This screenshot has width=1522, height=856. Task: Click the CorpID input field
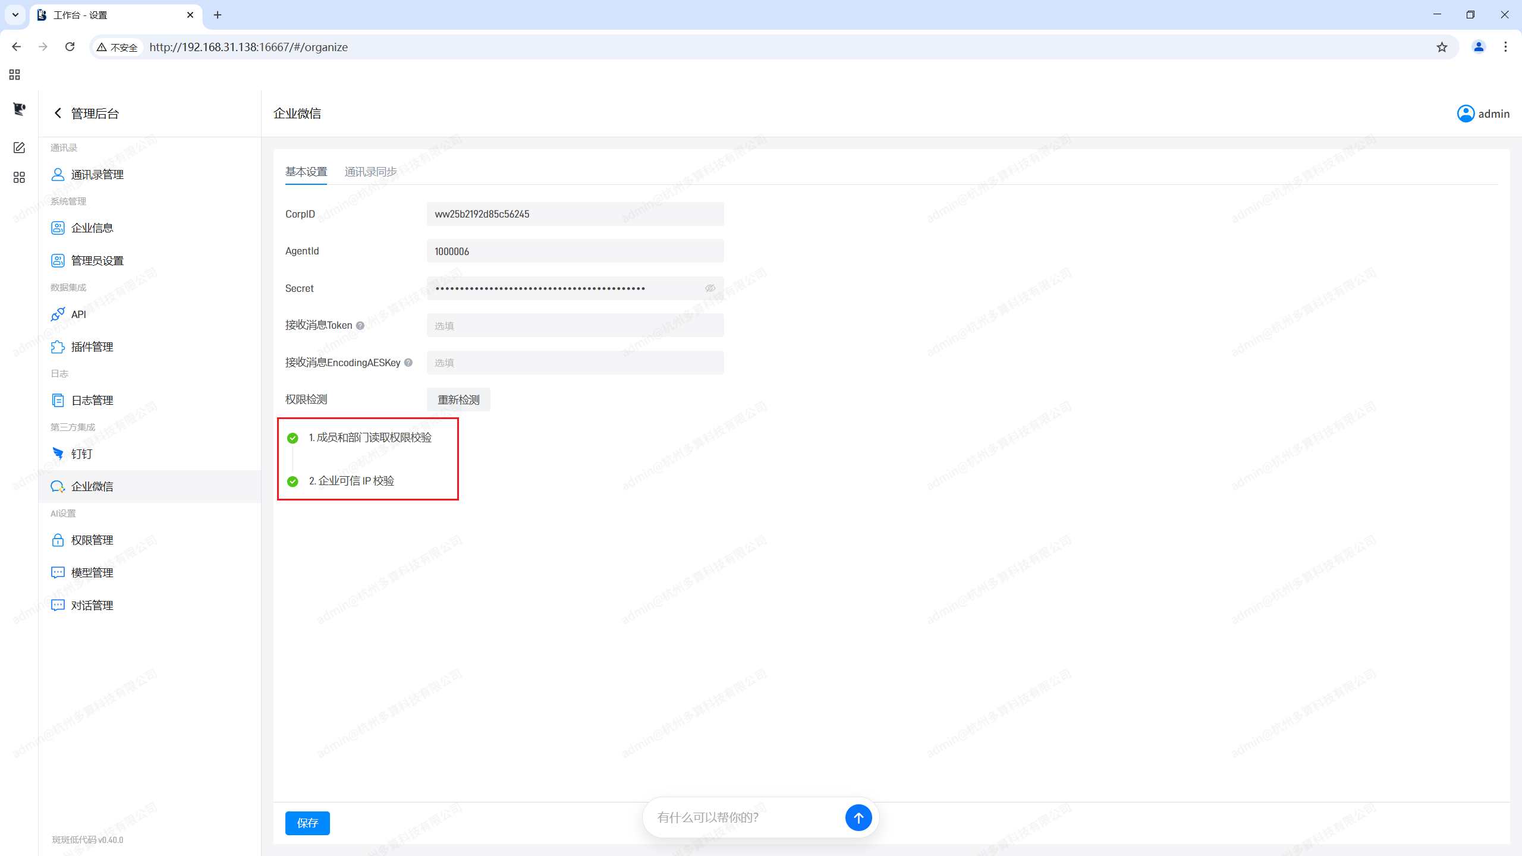pyautogui.click(x=576, y=214)
